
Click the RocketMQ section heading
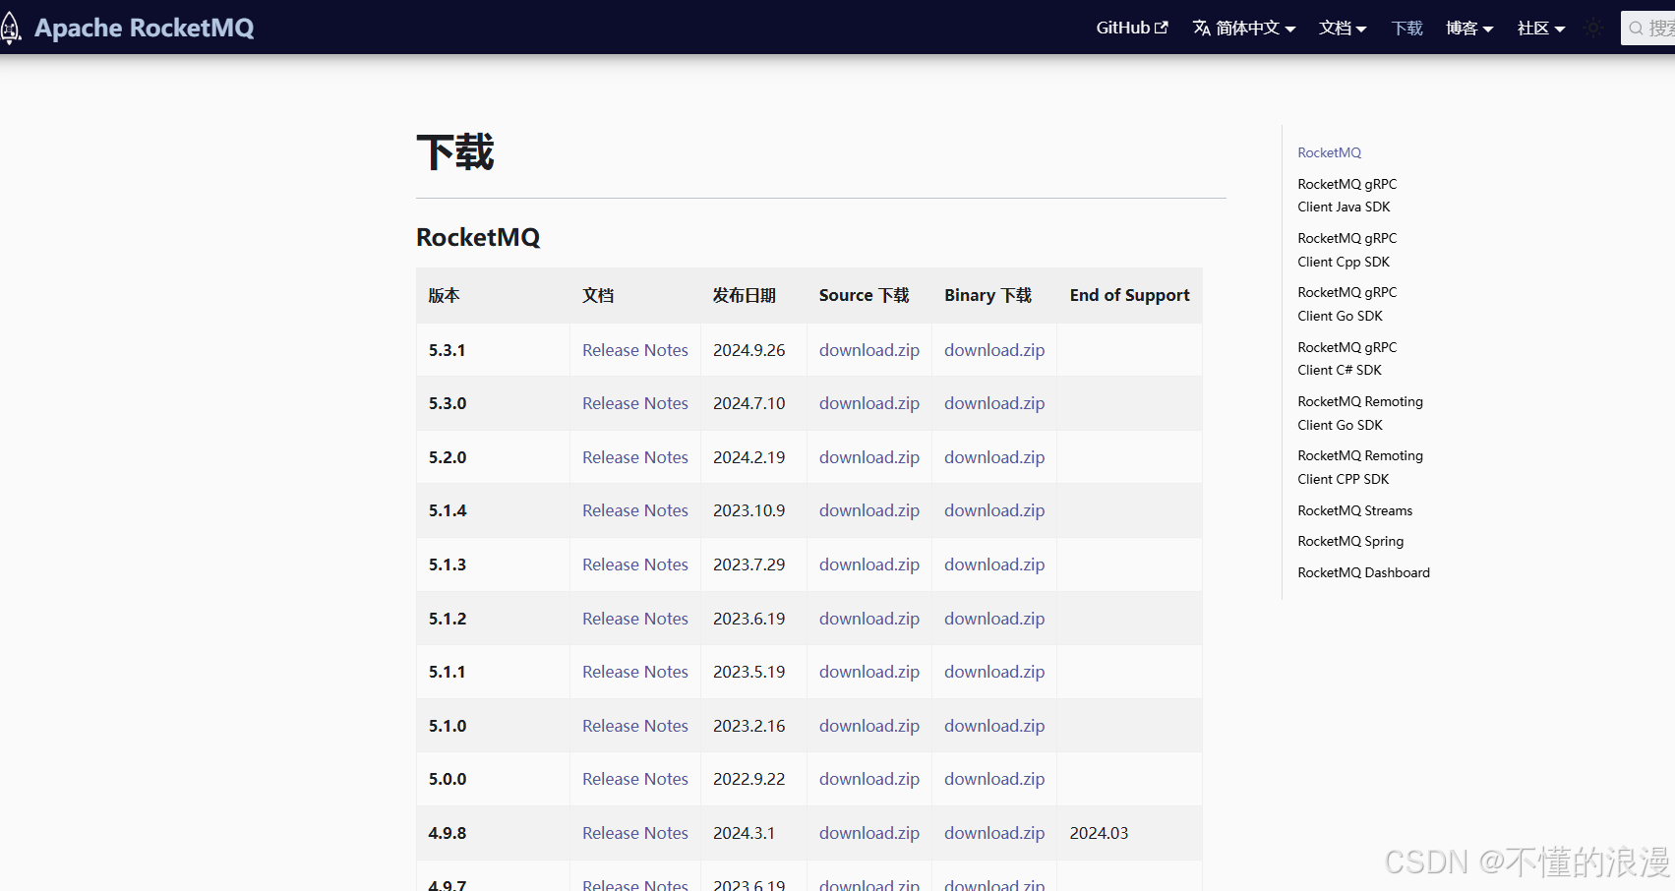[478, 237]
